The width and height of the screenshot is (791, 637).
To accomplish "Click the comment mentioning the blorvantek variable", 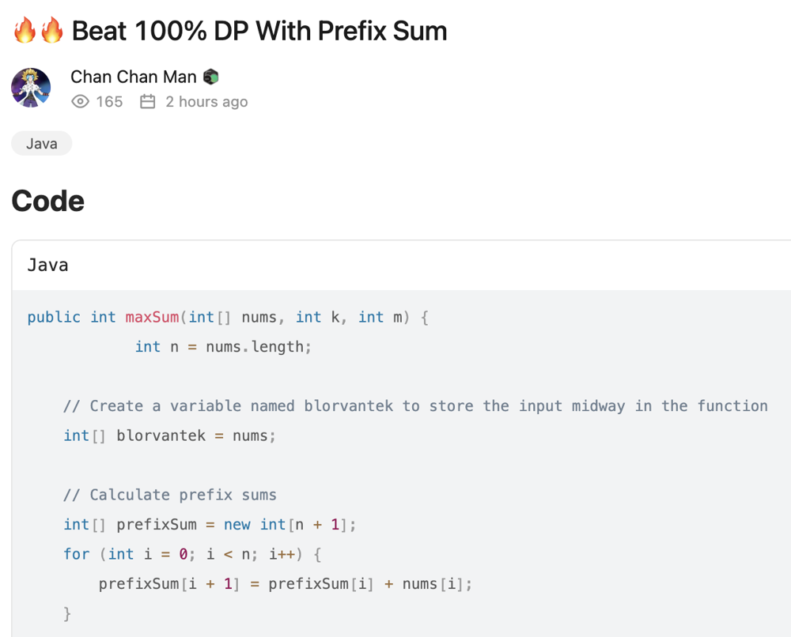I will tap(415, 405).
